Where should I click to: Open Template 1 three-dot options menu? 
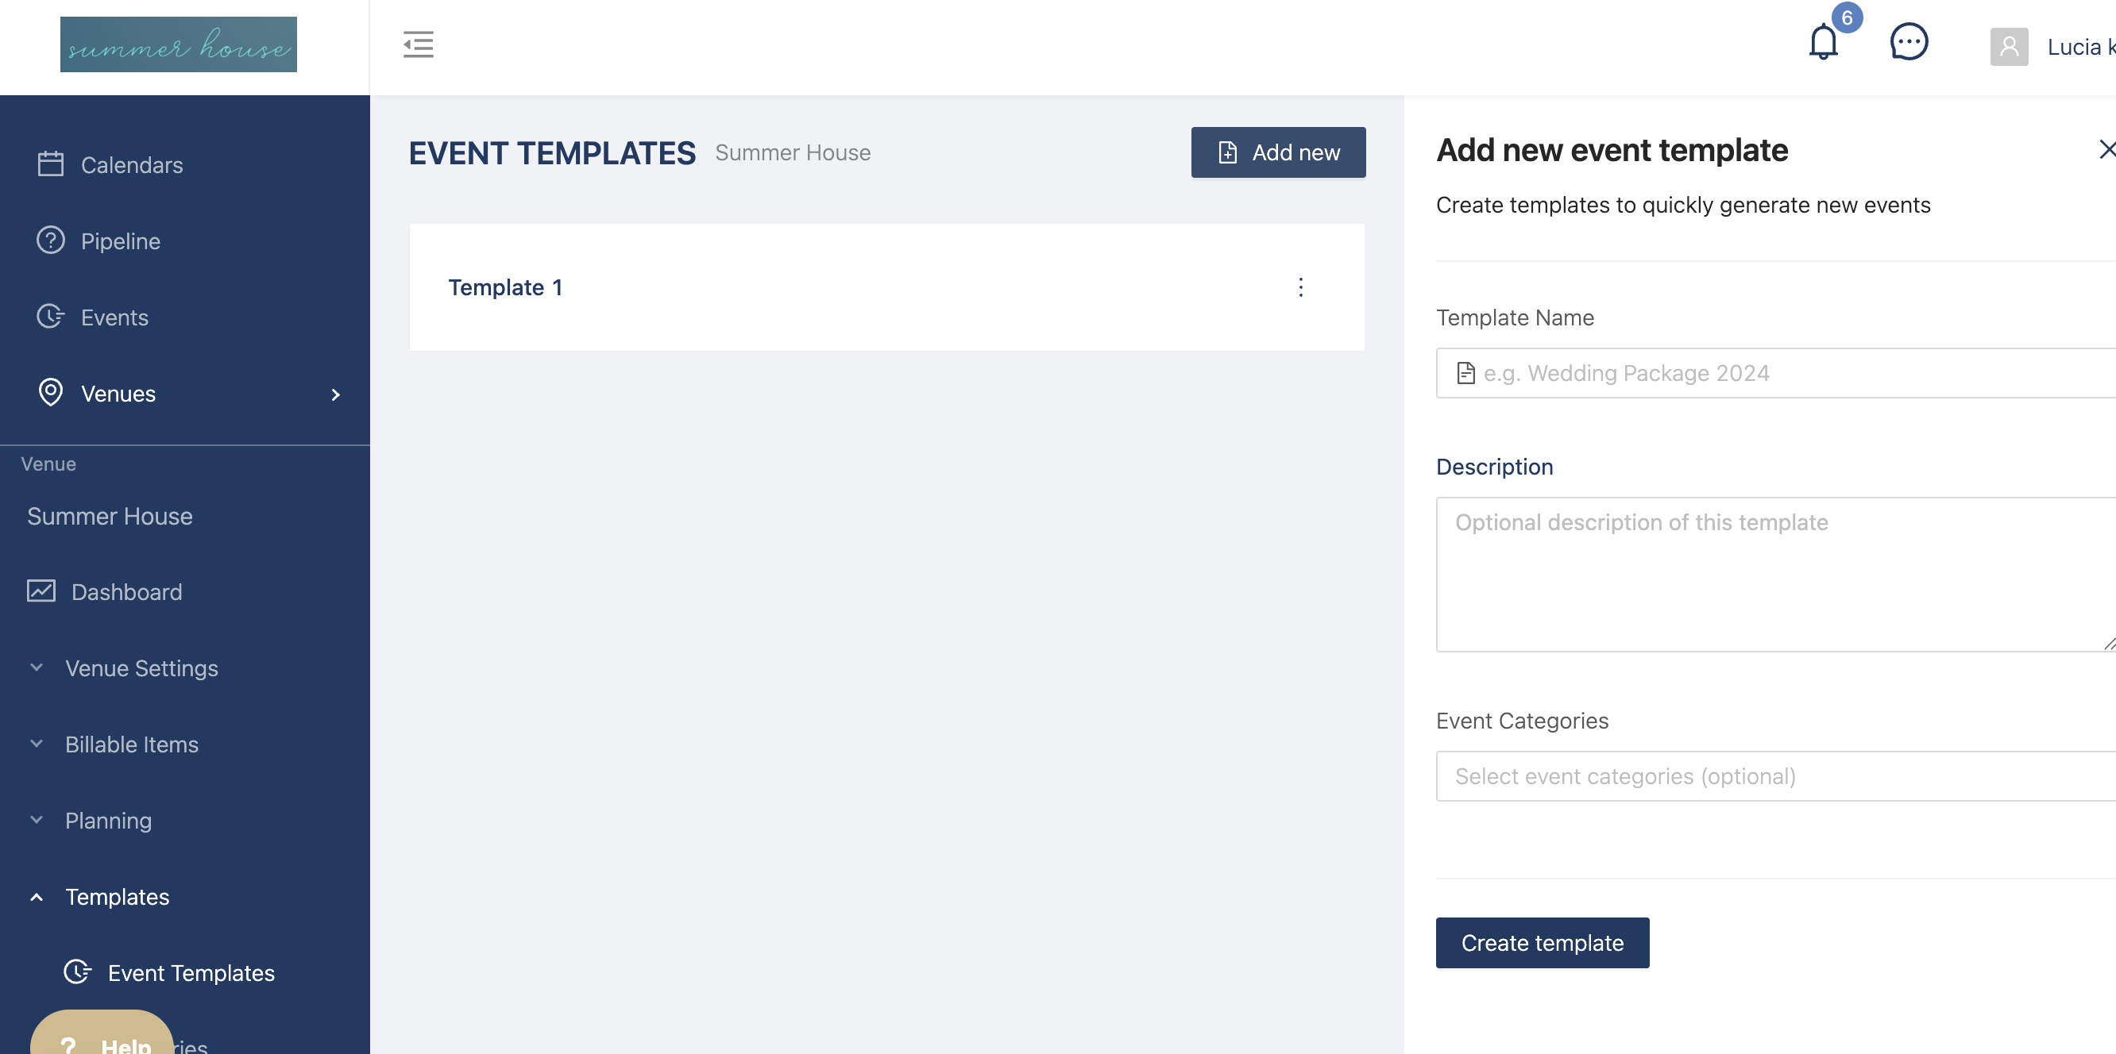pyautogui.click(x=1300, y=287)
